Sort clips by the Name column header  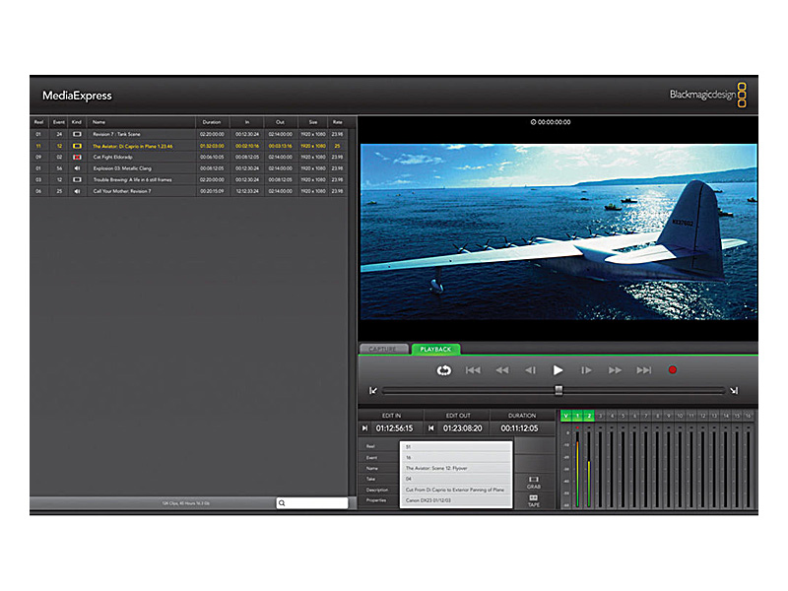click(141, 122)
